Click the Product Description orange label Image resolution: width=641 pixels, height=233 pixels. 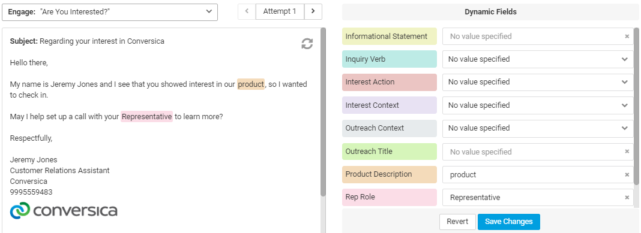click(389, 174)
